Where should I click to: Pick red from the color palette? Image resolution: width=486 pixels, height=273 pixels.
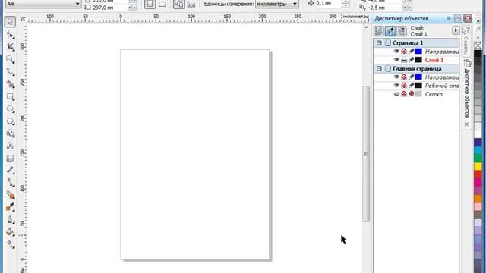[x=478, y=174]
